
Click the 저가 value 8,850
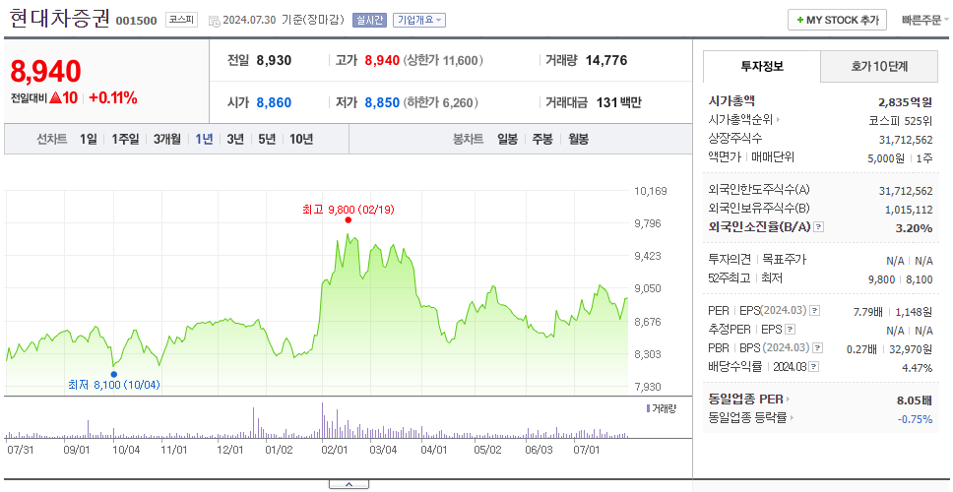pyautogui.click(x=382, y=102)
